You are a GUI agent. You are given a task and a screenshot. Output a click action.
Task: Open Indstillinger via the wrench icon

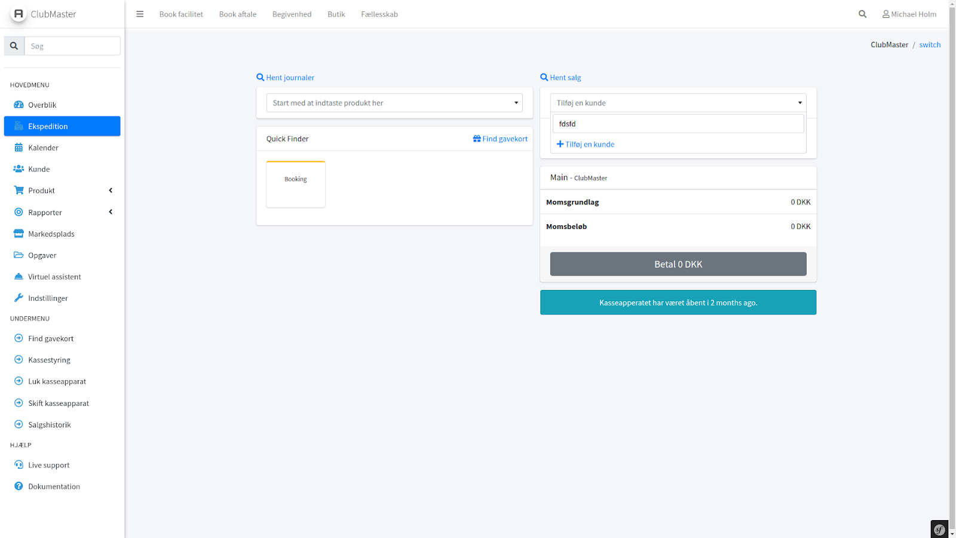[x=19, y=298]
